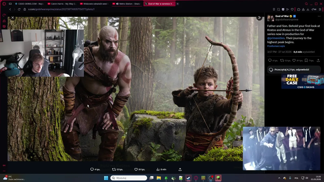Click the browser forward arrow
Viewport: 324px width, 182px height.
[14, 9]
